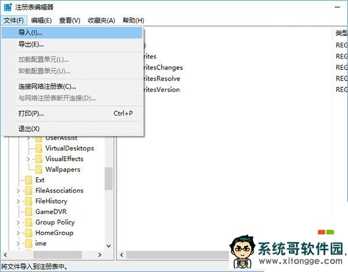Expand the FileAssociations tree node

pyautogui.click(x=18, y=191)
